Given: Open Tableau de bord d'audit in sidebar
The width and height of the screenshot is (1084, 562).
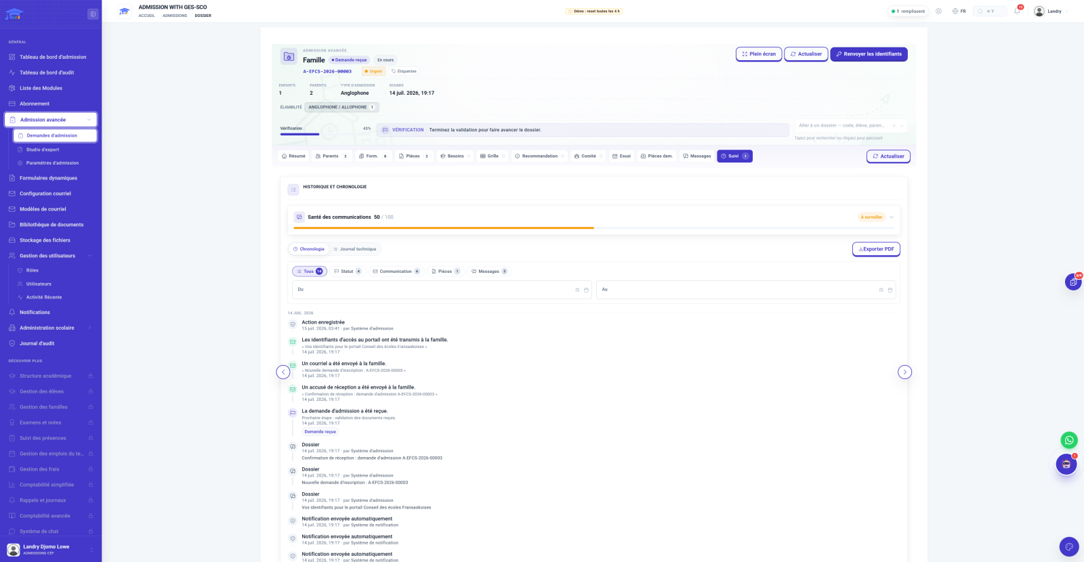Looking at the screenshot, I should [51, 72].
